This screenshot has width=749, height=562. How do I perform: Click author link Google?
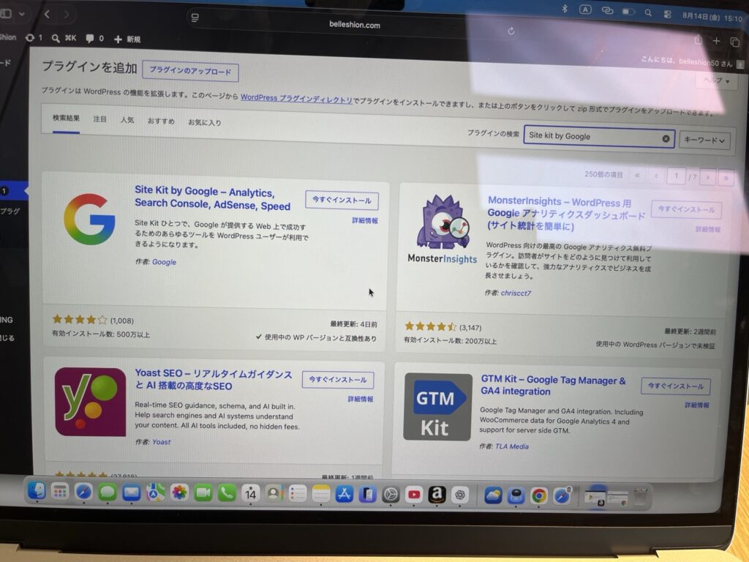click(x=164, y=262)
